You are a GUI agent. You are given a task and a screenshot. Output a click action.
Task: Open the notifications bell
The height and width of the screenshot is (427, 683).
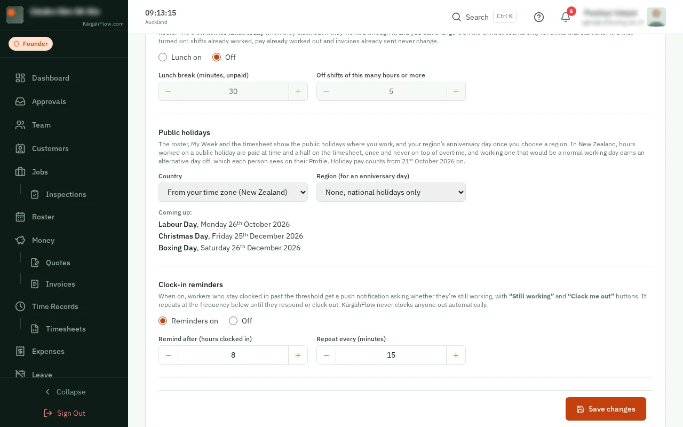566,17
